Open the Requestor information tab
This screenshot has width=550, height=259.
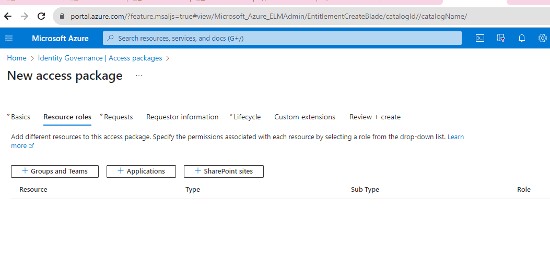[x=182, y=117]
